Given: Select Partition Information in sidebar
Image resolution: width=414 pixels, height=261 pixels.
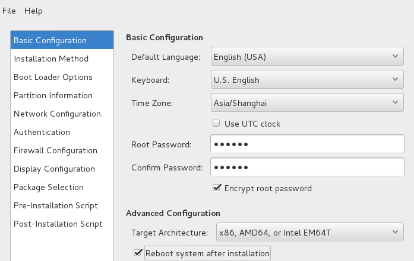Looking at the screenshot, I should (x=62, y=95).
